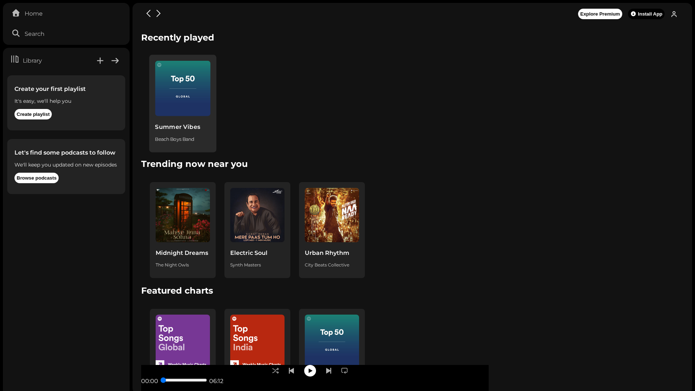
Task: Click the Home icon in sidebar
Action: (16, 13)
